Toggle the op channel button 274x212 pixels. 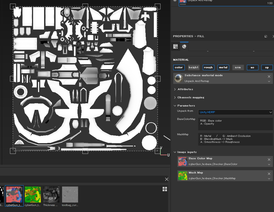(x=267, y=67)
